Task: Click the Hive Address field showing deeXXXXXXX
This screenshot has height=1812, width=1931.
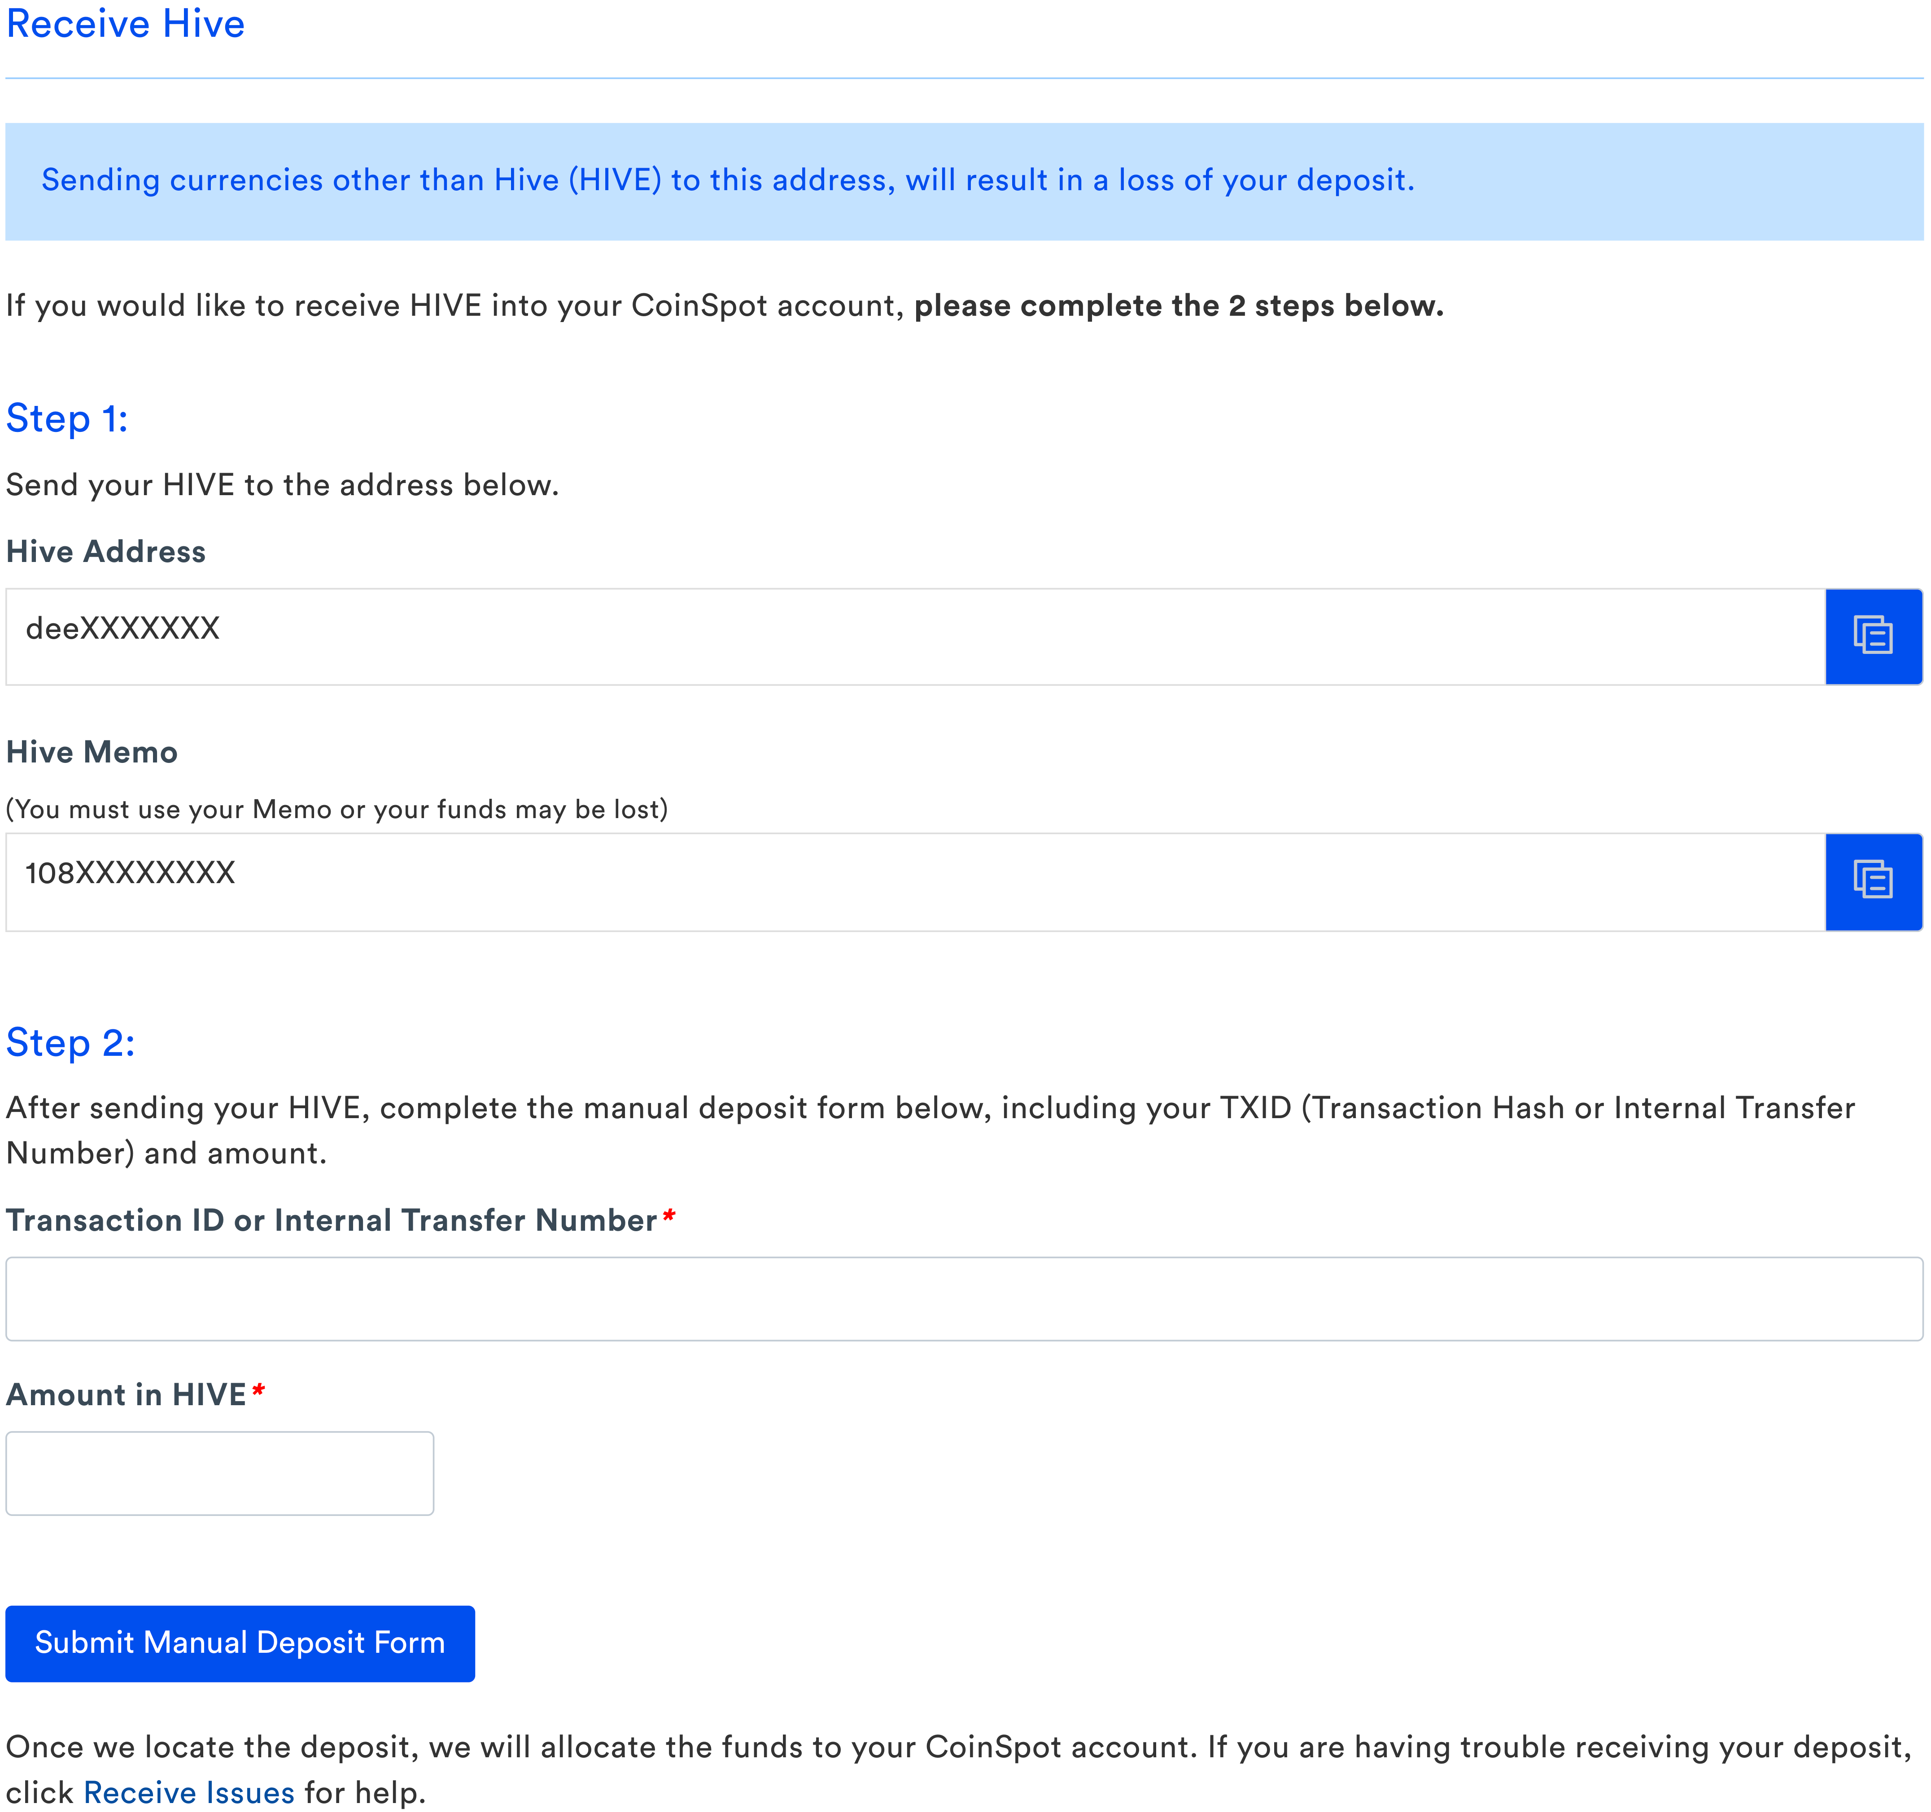Action: [x=916, y=636]
